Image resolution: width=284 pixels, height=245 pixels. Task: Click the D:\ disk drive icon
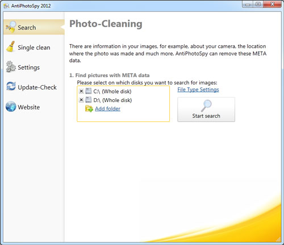pos(88,100)
